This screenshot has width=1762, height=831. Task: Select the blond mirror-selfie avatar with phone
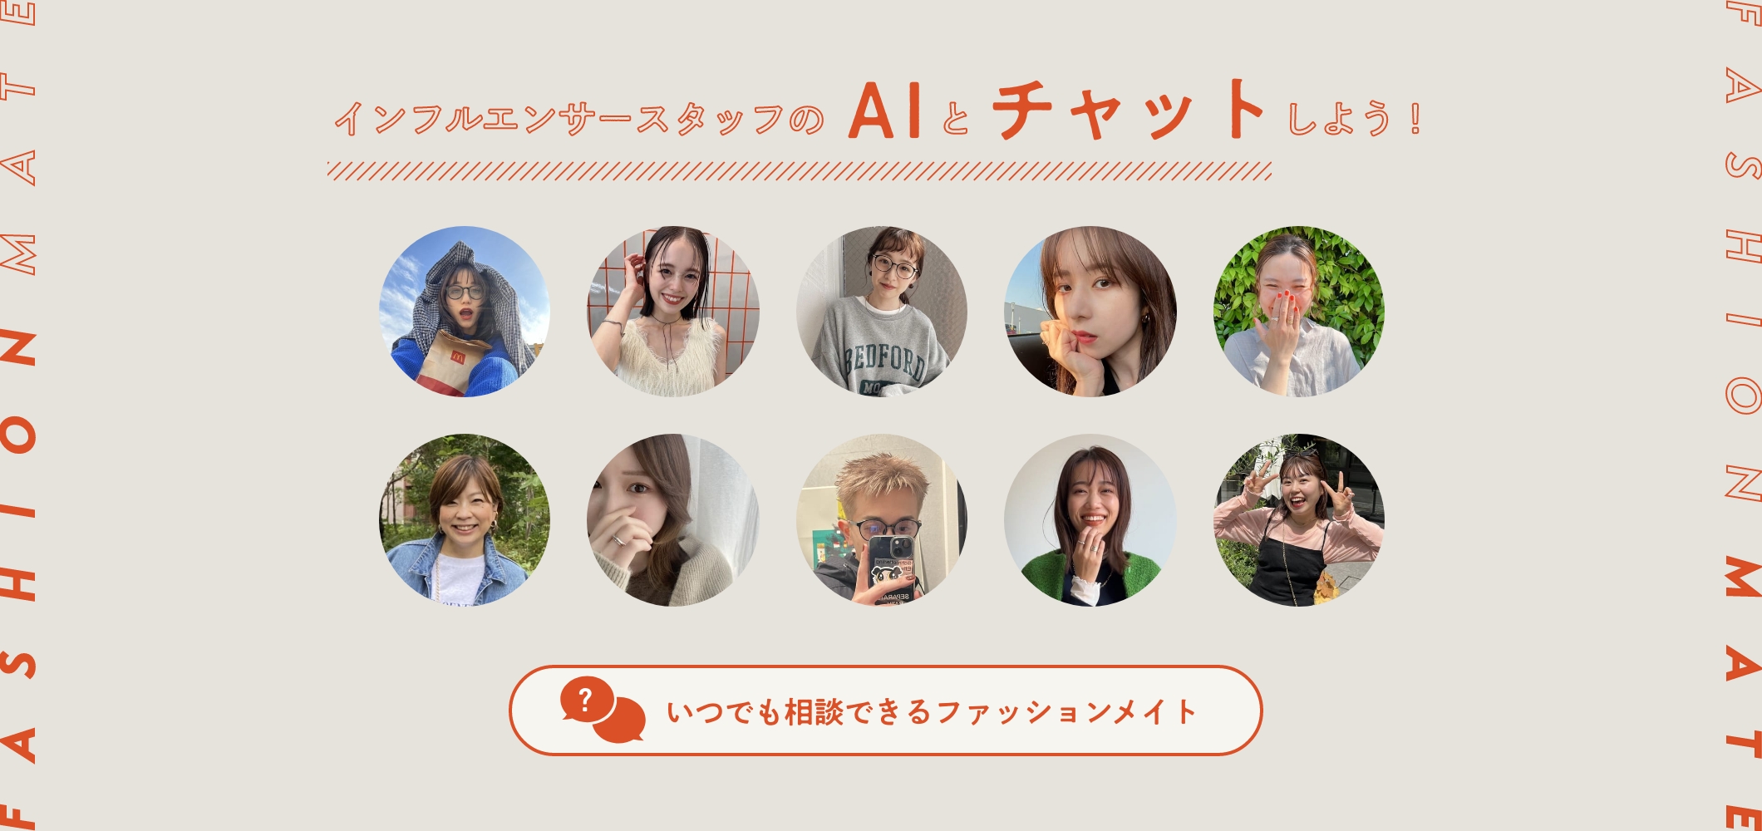(x=882, y=520)
